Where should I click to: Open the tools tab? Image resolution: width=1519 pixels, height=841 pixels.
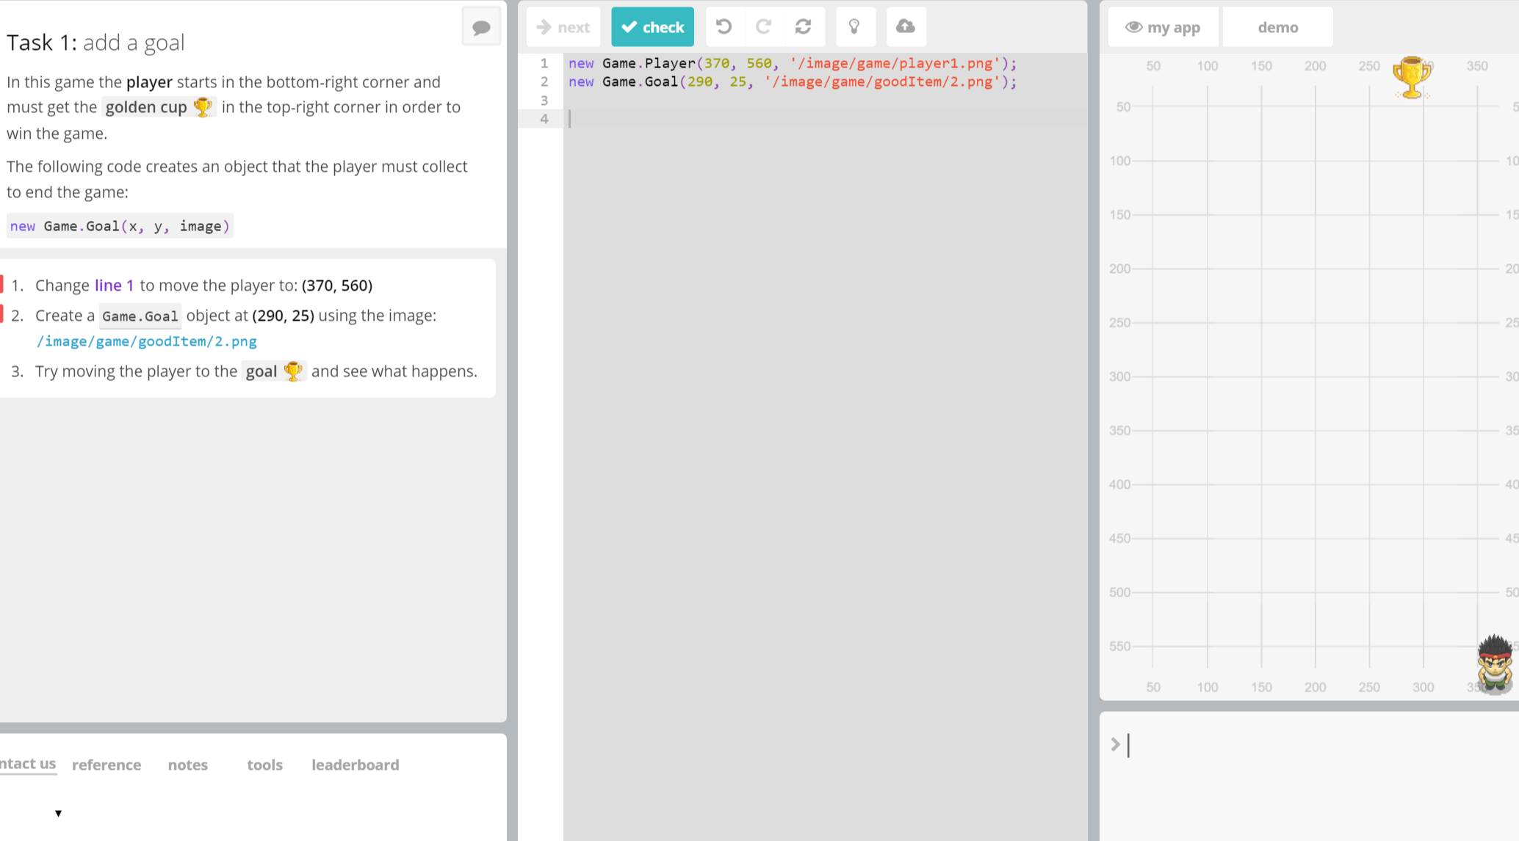[x=264, y=765]
